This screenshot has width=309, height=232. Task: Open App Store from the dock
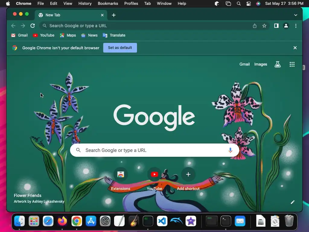click(91, 221)
